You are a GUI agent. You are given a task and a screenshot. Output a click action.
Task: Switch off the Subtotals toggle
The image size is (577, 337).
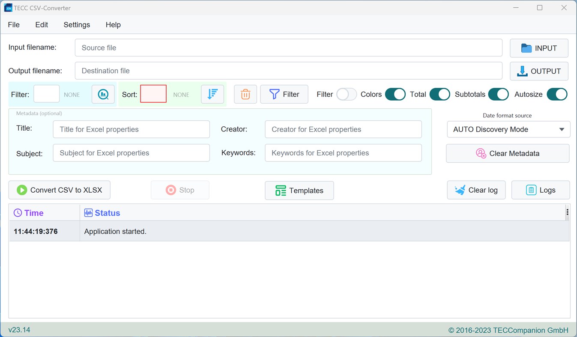pyautogui.click(x=499, y=94)
